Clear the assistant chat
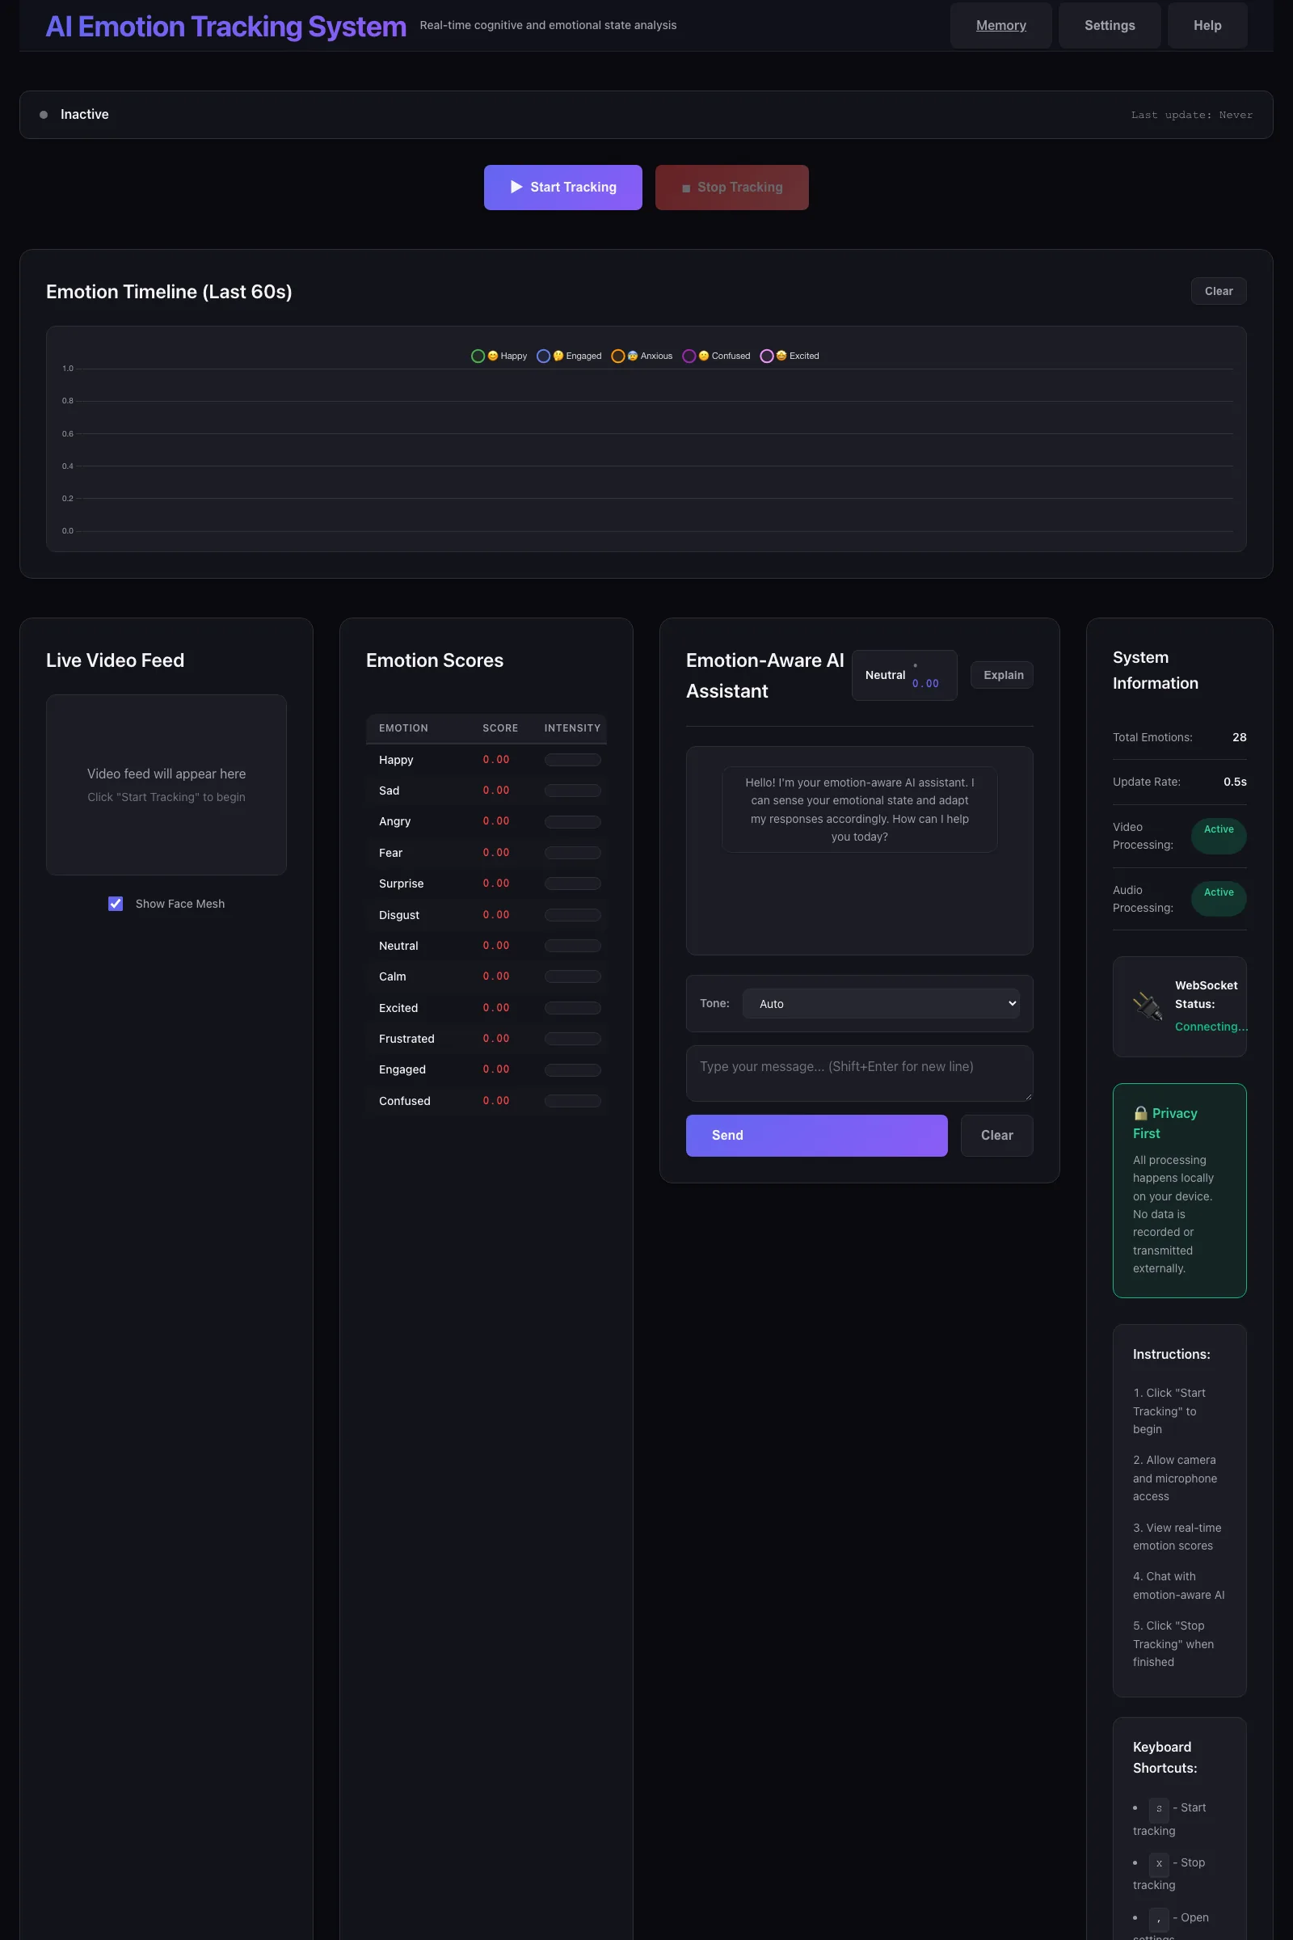The height and width of the screenshot is (1940, 1293). click(996, 1136)
